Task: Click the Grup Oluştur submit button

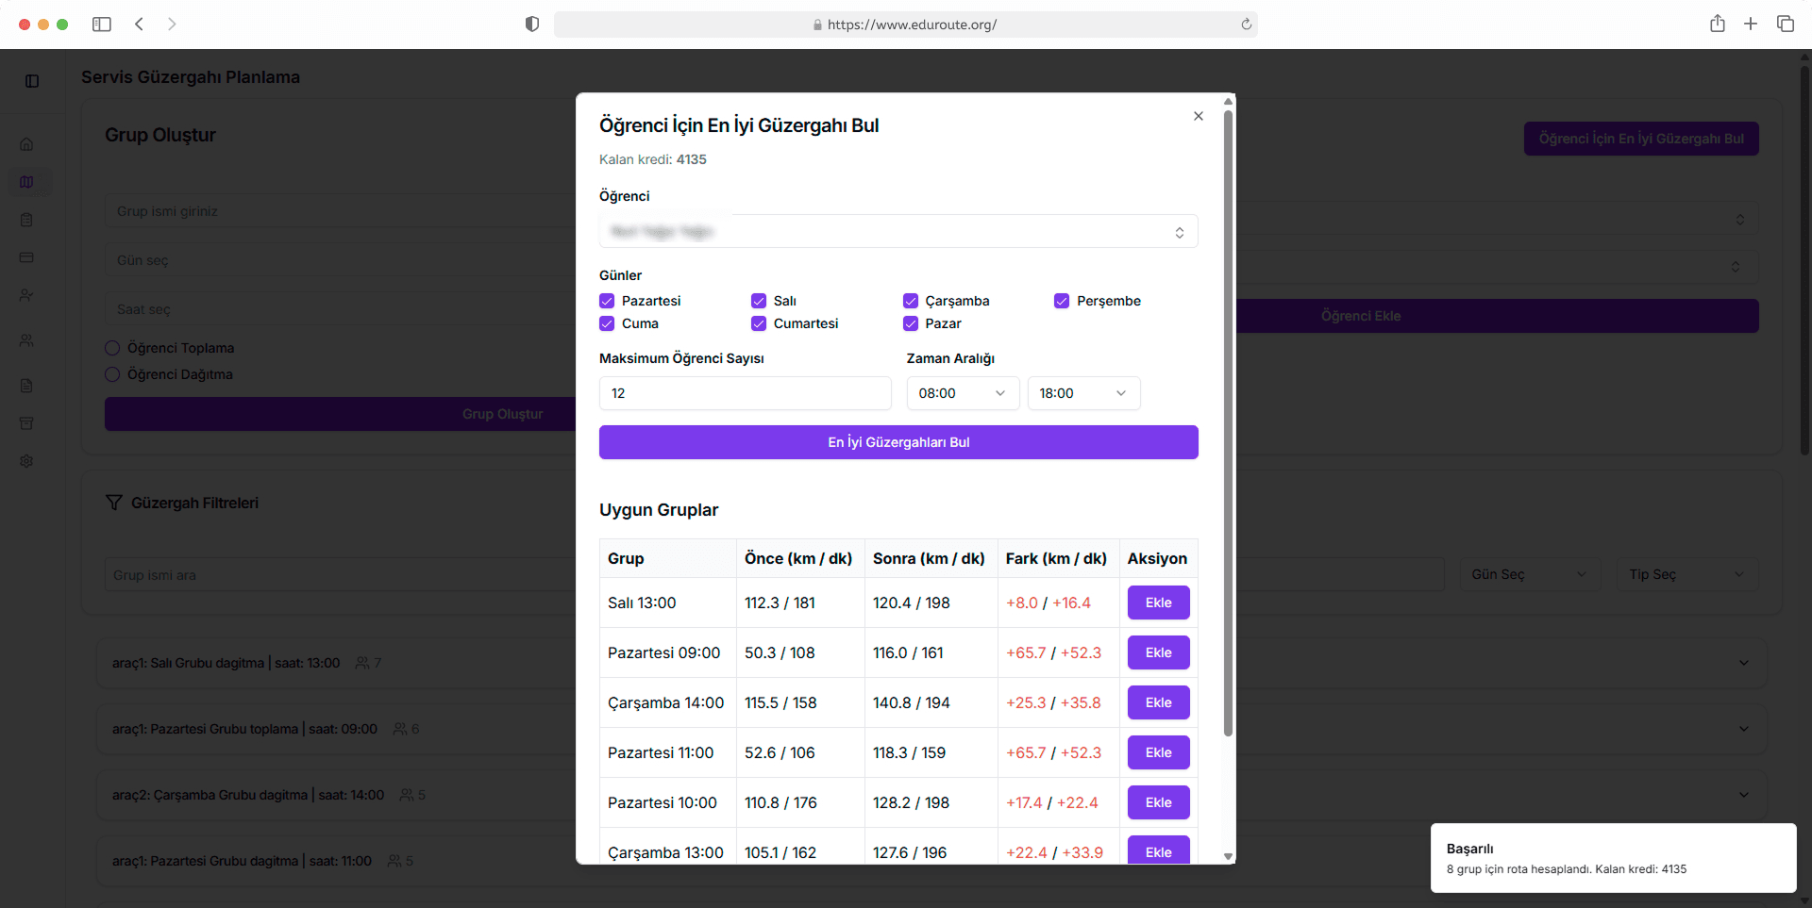Action: click(340, 414)
